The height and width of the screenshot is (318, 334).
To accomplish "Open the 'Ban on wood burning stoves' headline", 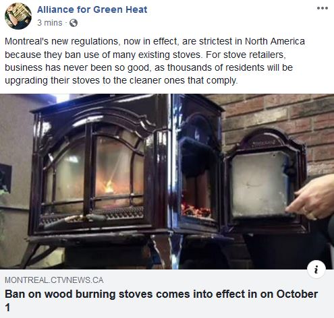I will pos(161,300).
